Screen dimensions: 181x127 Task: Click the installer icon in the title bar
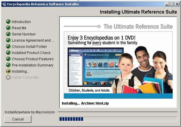4,4
